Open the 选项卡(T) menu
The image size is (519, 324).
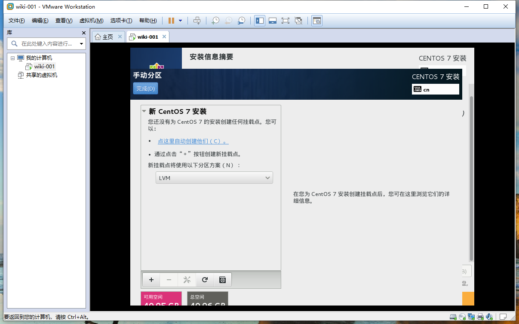pyautogui.click(x=121, y=21)
